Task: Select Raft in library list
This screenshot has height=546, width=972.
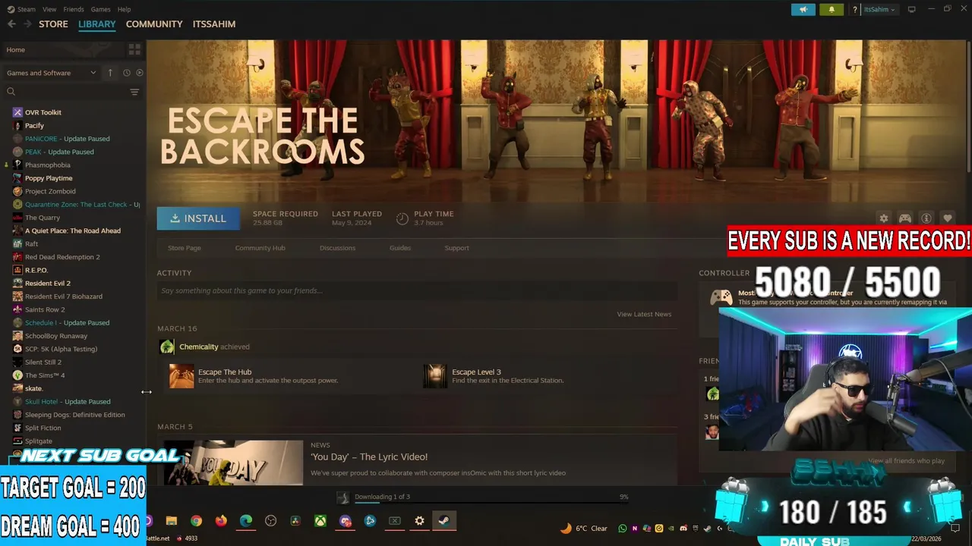Action: (x=31, y=244)
